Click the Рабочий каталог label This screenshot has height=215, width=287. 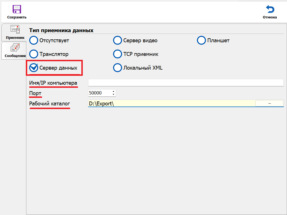point(50,104)
